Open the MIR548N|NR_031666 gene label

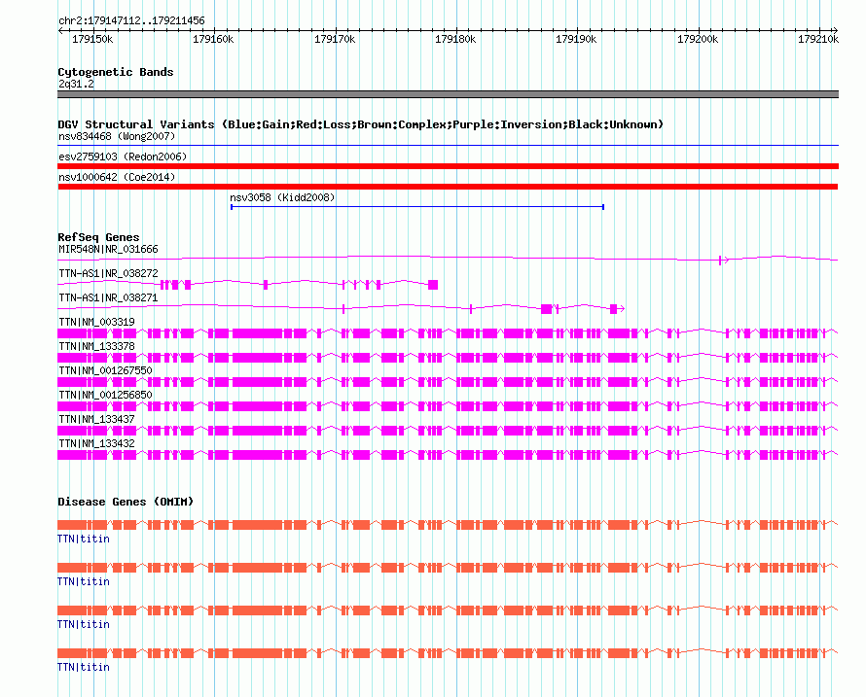(108, 250)
